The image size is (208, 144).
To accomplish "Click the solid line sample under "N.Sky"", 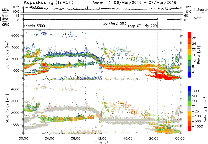I will tap(5, 12).
